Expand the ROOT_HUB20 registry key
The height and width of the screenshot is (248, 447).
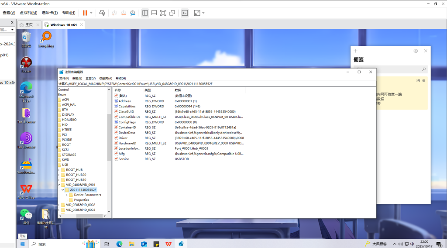[x=59, y=175]
